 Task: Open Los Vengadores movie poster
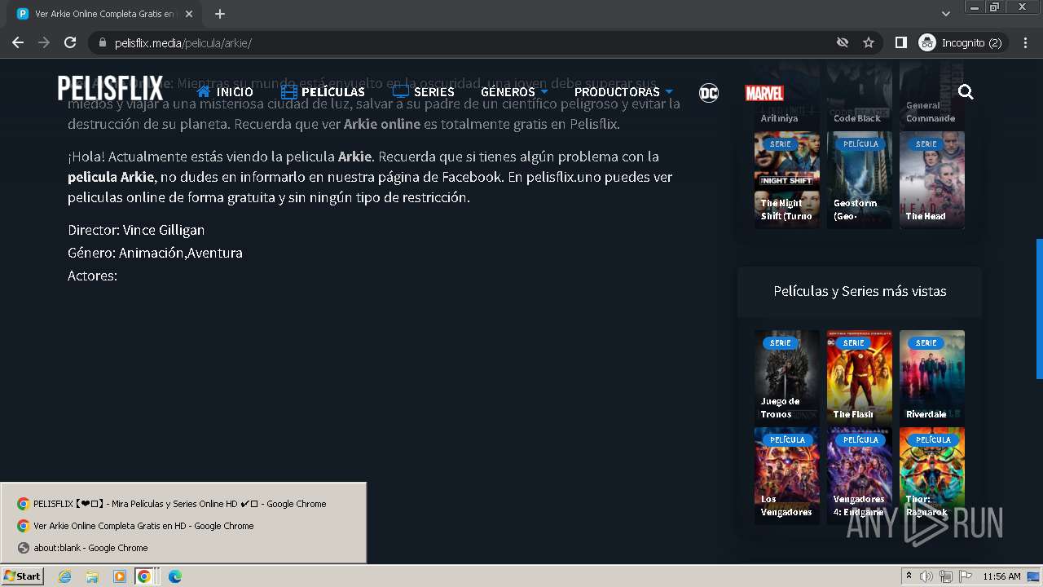click(x=786, y=474)
